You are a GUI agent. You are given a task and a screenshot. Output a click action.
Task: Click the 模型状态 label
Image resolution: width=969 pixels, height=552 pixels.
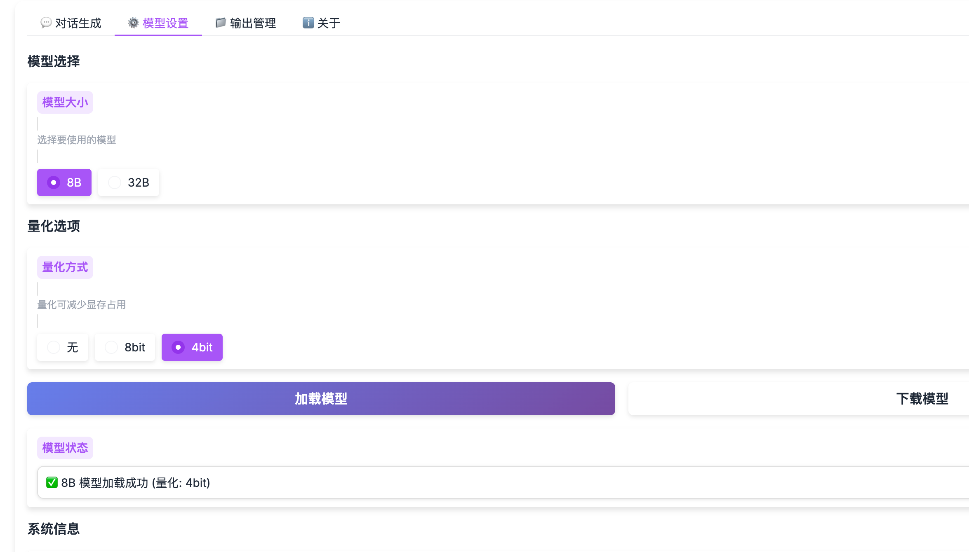point(65,448)
